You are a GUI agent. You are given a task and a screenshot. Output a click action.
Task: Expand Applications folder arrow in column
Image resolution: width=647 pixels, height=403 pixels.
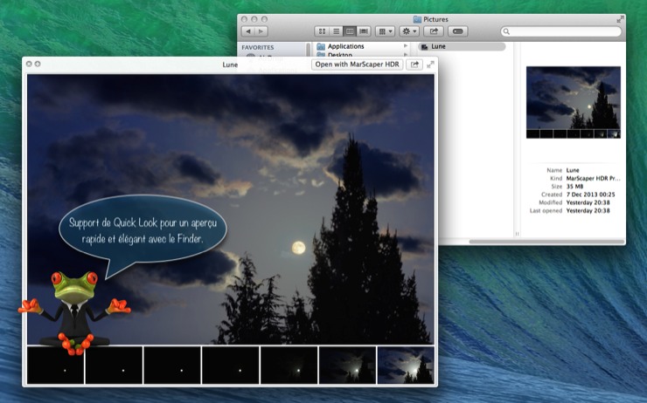pos(406,46)
